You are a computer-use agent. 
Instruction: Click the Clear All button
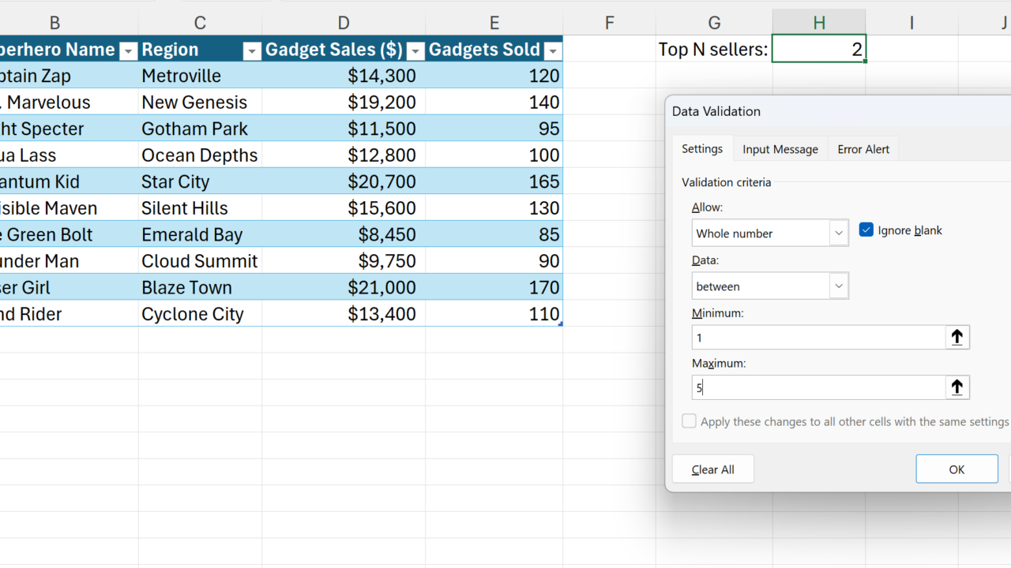(x=712, y=469)
